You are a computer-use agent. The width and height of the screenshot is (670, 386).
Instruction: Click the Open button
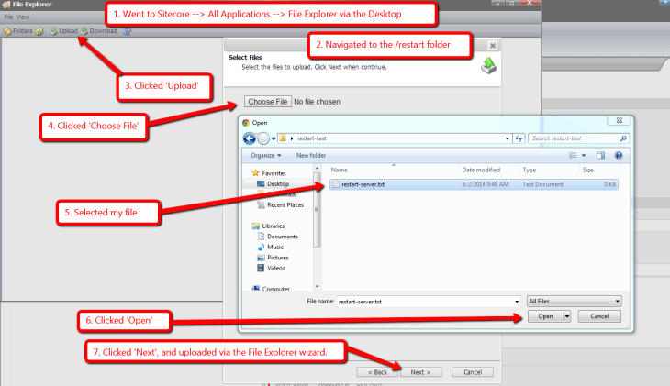(x=546, y=316)
